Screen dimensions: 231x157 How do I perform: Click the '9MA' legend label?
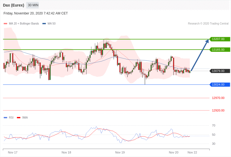pos(25,117)
